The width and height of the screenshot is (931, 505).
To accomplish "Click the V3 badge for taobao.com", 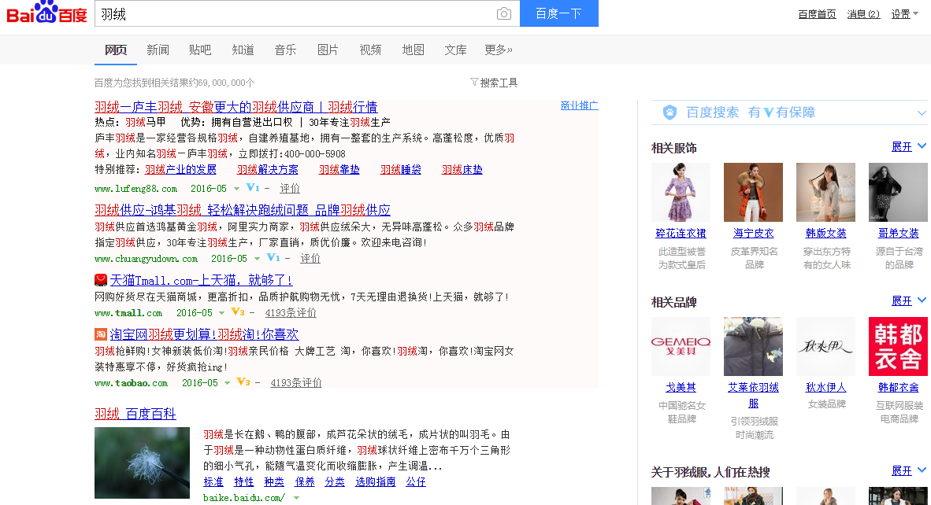I will [x=243, y=382].
